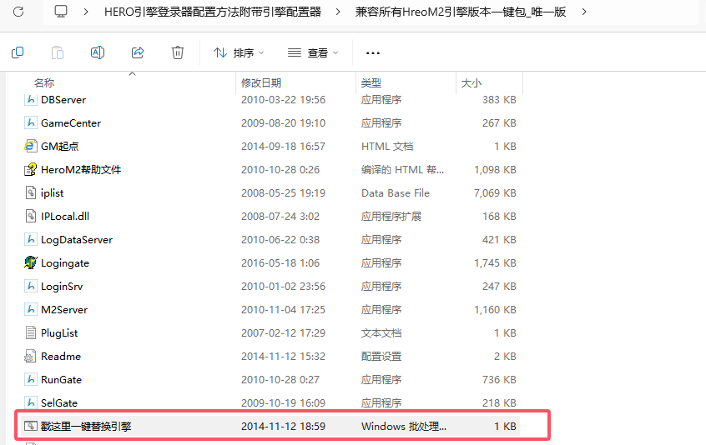Select the IPLocal.dll file icon
The width and height of the screenshot is (706, 445).
tap(30, 216)
